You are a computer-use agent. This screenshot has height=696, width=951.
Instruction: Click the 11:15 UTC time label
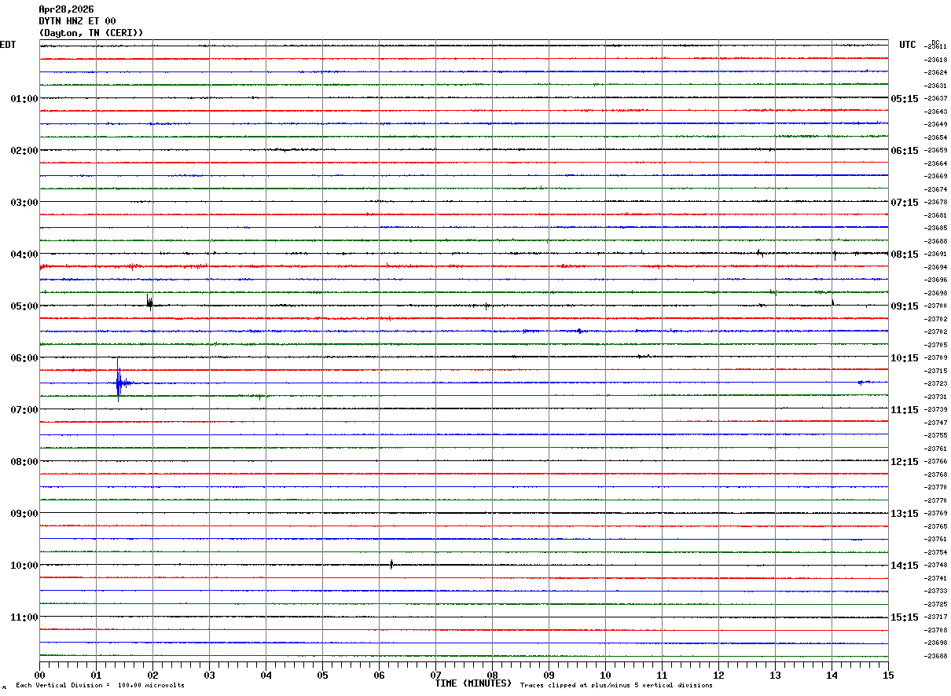[905, 410]
